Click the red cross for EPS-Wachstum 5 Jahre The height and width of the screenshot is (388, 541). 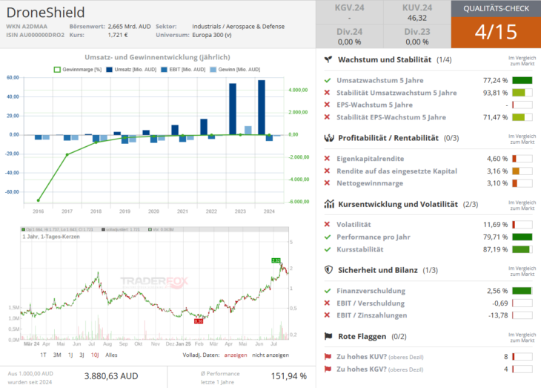point(327,105)
